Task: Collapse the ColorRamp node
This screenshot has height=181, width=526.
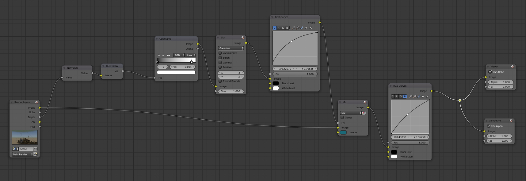Action: point(157,39)
